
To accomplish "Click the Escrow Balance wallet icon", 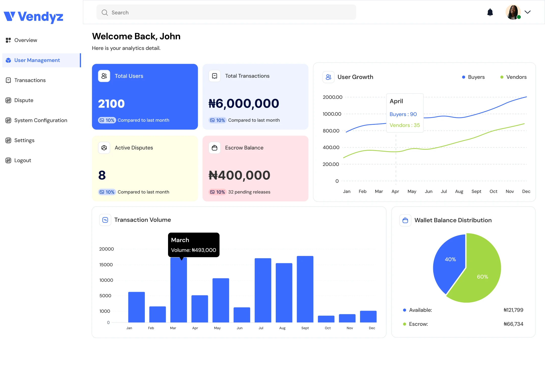I will pyautogui.click(x=214, y=148).
